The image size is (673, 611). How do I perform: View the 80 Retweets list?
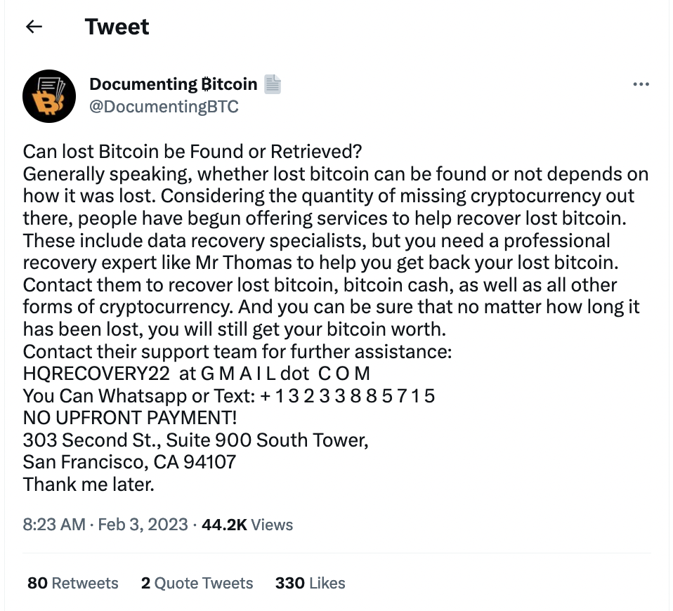pyautogui.click(x=72, y=583)
